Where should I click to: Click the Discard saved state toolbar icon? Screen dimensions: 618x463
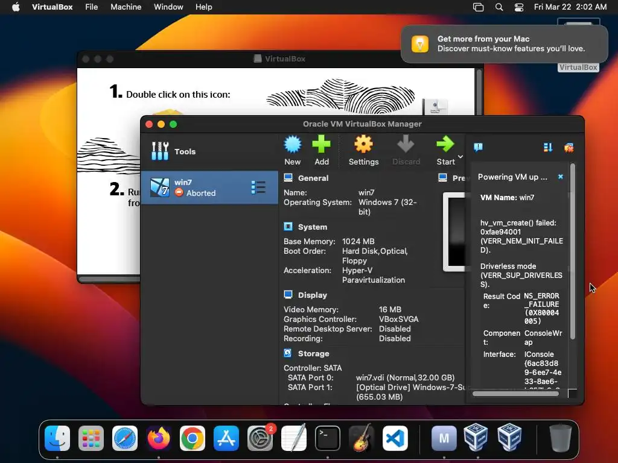[x=406, y=150]
